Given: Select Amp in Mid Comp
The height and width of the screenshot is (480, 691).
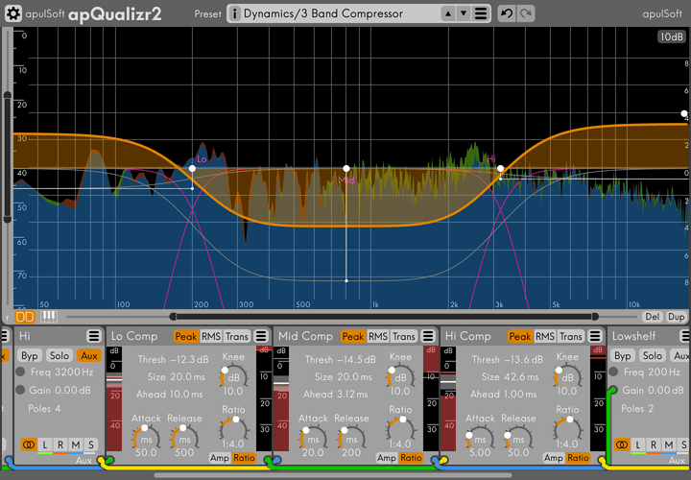Looking at the screenshot, I should [x=387, y=458].
